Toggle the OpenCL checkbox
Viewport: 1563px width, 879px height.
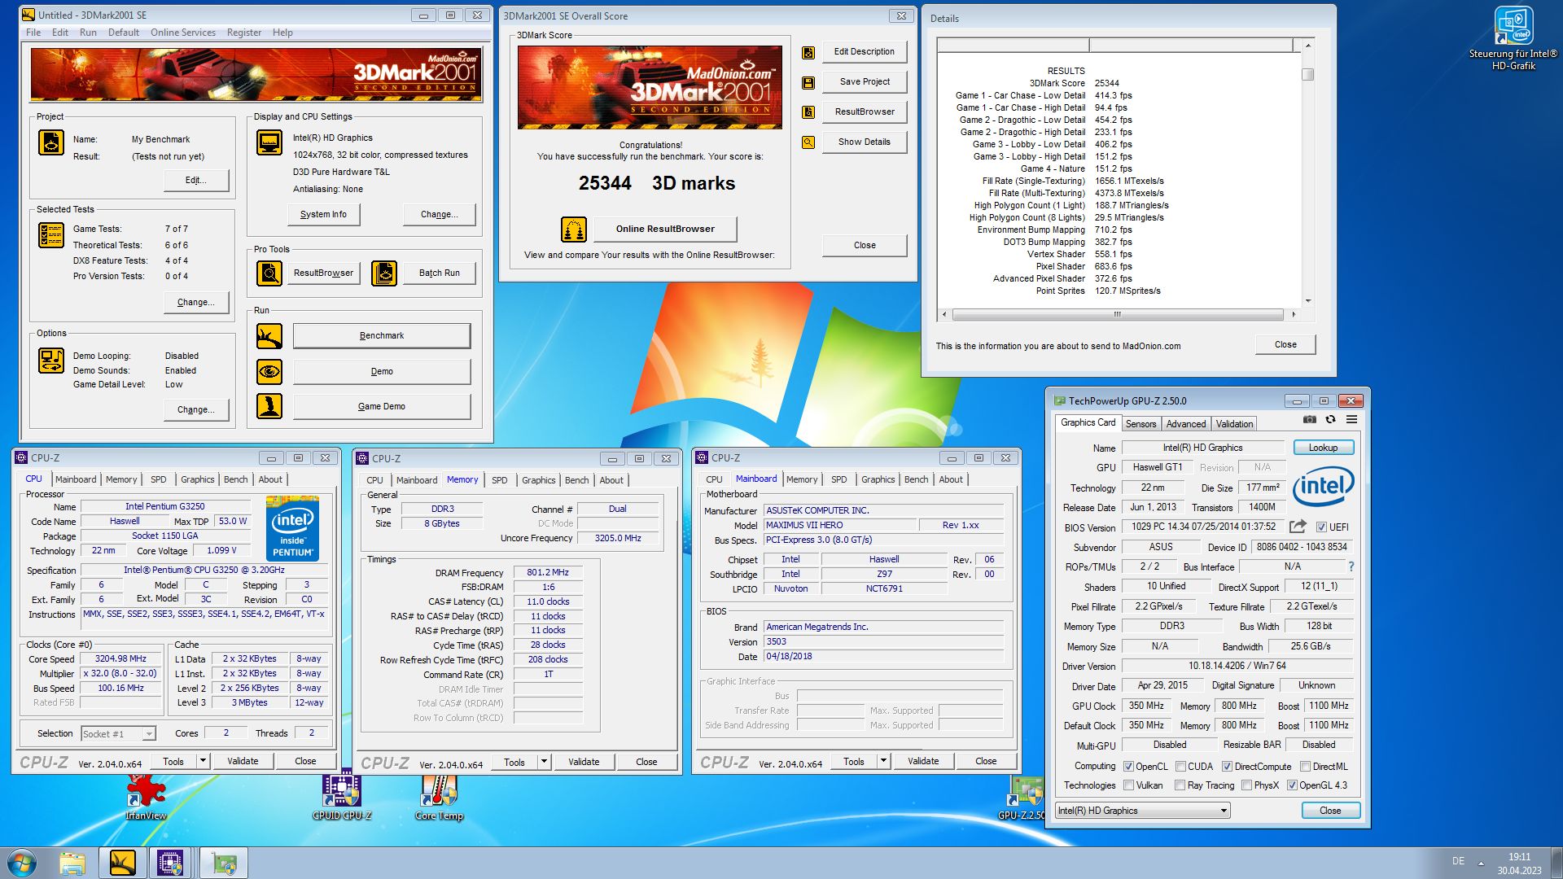point(1128,767)
